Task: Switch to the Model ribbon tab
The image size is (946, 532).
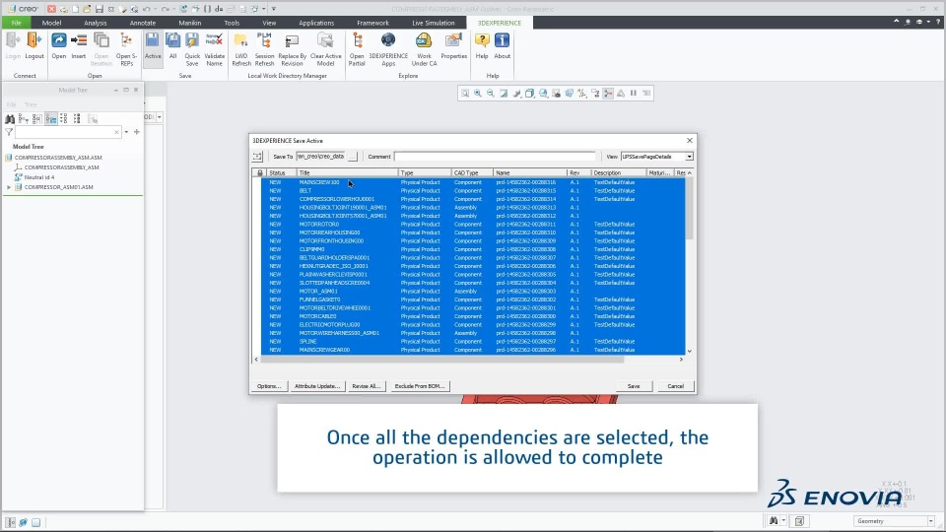Action: [51, 23]
